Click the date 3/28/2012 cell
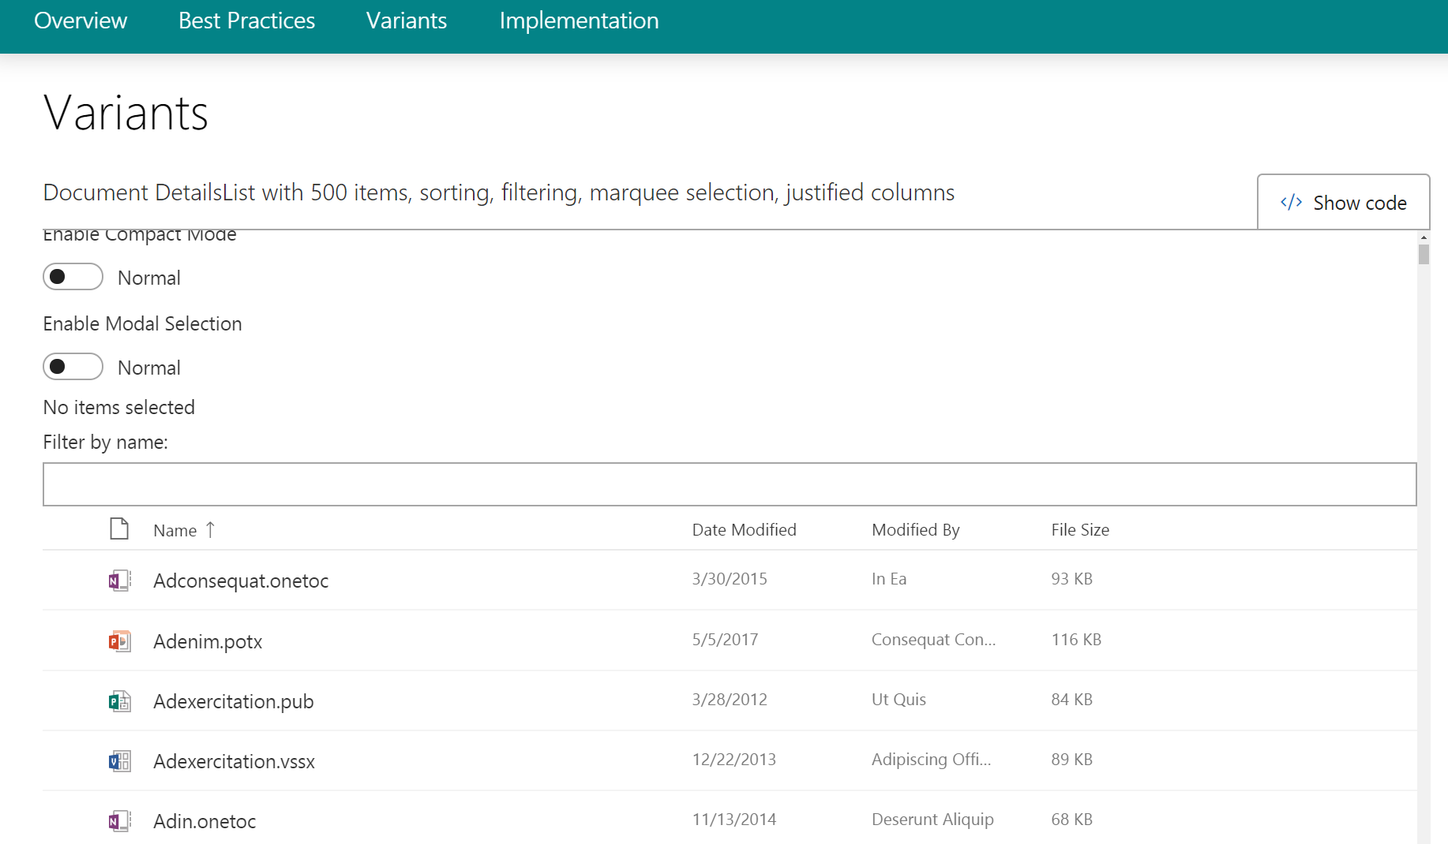Screen dimensions: 1448x844 pyautogui.click(x=730, y=699)
